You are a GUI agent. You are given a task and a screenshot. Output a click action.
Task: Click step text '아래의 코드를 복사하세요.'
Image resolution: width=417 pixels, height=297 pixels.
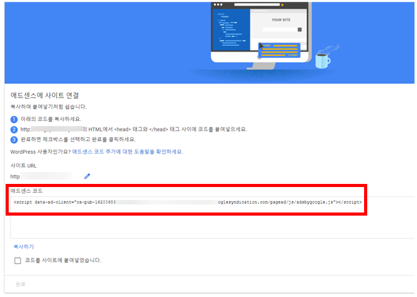51,119
